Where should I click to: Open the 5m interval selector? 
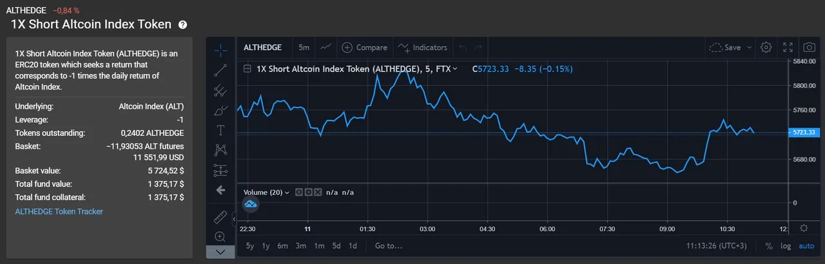304,47
